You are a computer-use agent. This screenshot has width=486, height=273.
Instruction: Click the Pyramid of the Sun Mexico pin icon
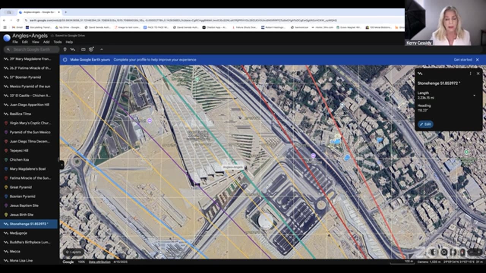coord(6,132)
